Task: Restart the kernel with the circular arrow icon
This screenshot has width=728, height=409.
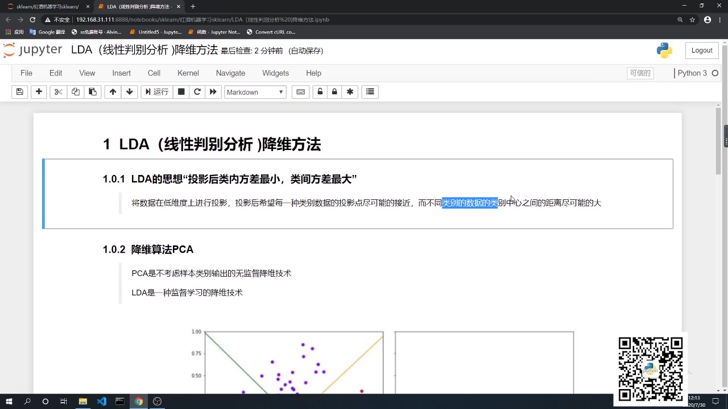Action: [x=197, y=92]
